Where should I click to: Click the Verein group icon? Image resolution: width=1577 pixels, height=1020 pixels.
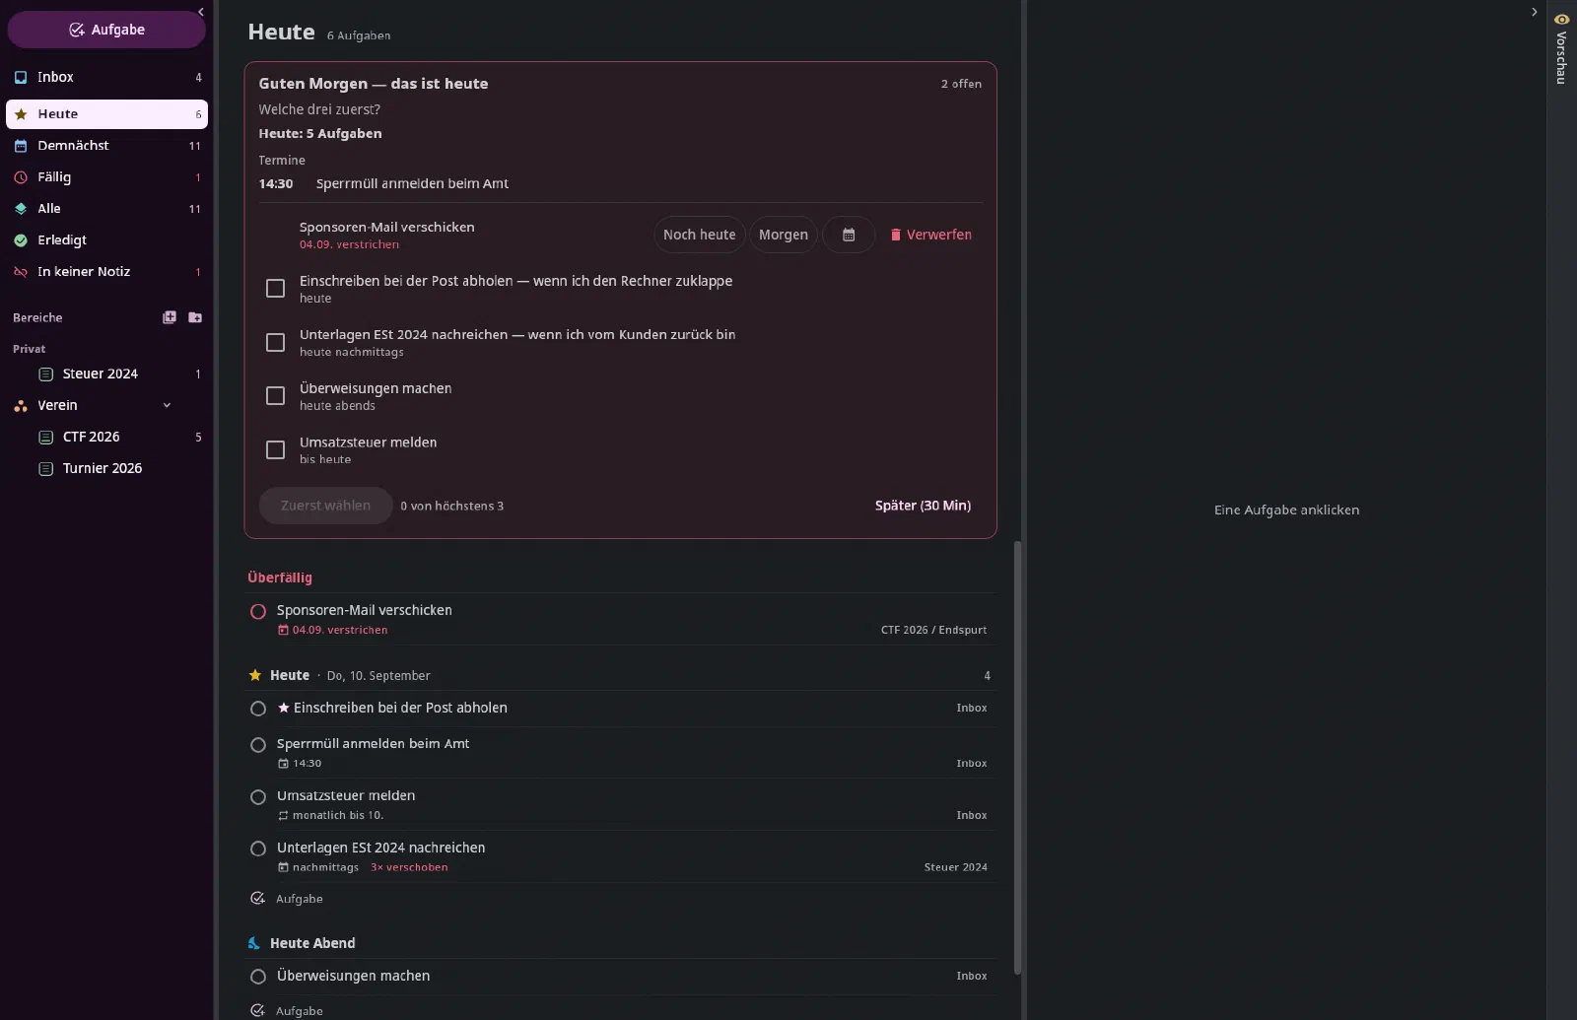[21, 406]
